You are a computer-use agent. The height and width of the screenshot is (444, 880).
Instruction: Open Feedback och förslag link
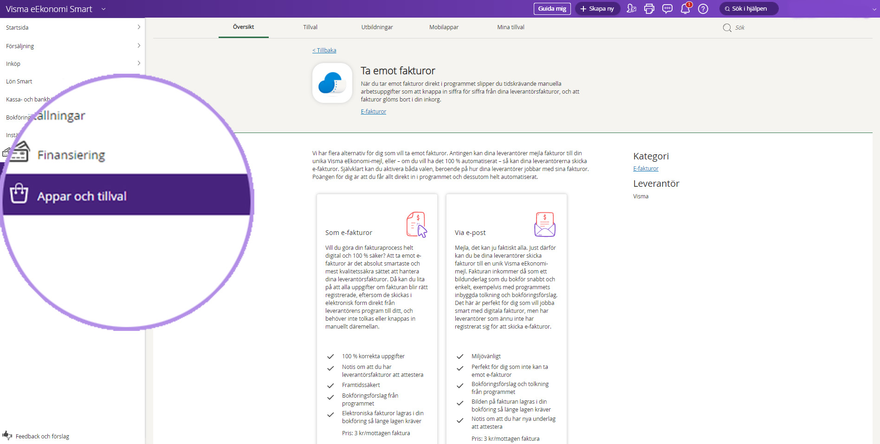tap(42, 437)
